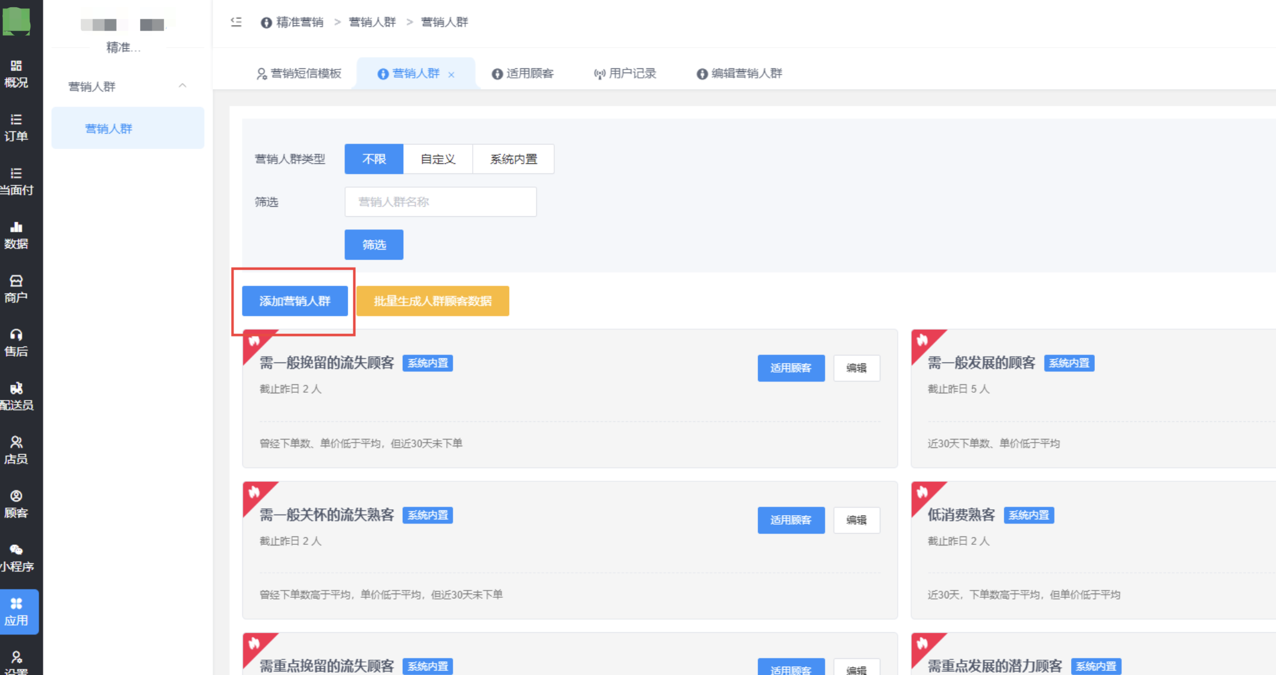Click the 添加营销人群 button
Screen dimensions: 1276x675
point(295,301)
